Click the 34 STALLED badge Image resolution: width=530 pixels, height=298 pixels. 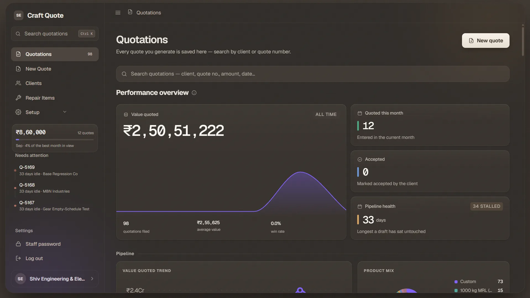(x=486, y=206)
